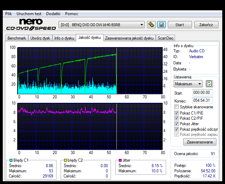Screen dimensions: 225x184
Task: Click Jitter Maksimum value 10.0 %
Action: click(x=157, y=171)
